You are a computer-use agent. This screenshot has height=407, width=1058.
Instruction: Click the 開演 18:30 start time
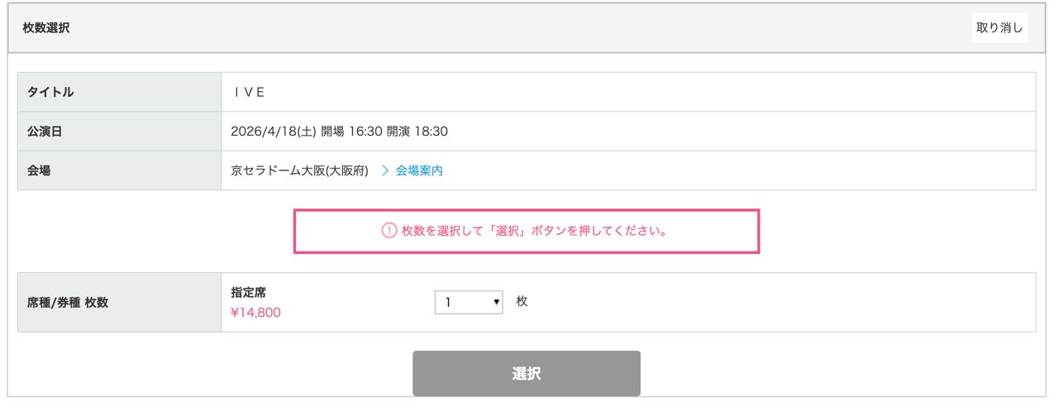point(417,132)
